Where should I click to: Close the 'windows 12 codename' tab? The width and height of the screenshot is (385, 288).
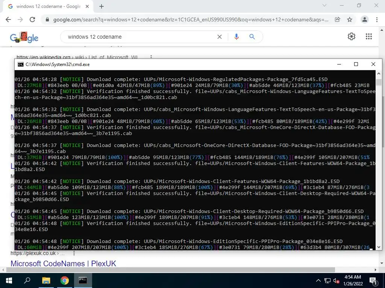87,6
